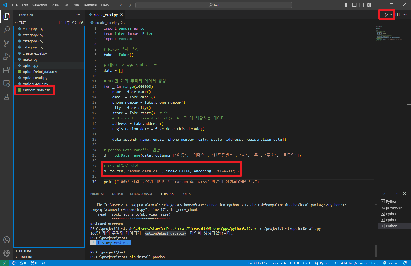Switch to the OUTPUT tab
The width and height of the screenshot is (411, 266).
[x=118, y=194]
